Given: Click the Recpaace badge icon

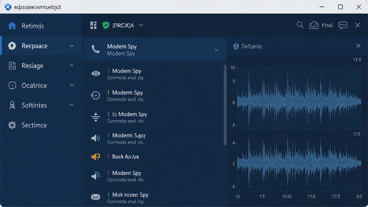Looking at the screenshot, I should 12,46.
